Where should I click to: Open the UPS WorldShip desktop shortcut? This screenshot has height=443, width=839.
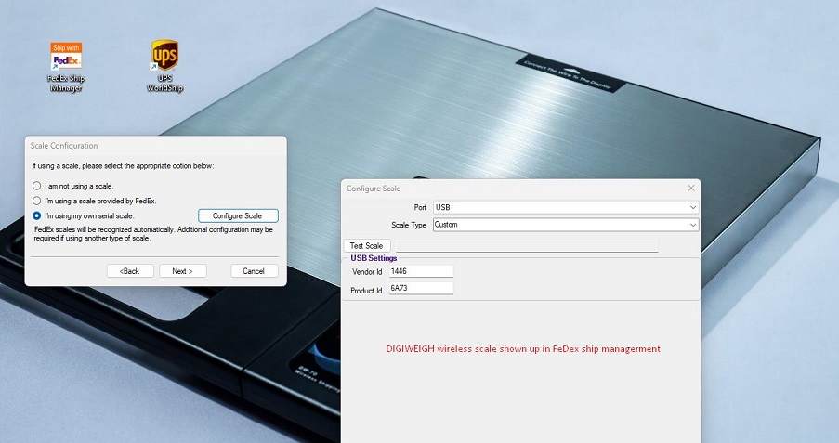pyautogui.click(x=164, y=59)
